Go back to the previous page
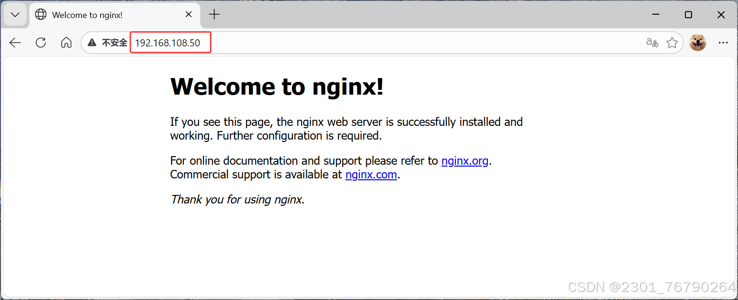The height and width of the screenshot is (300, 738). pyautogui.click(x=15, y=43)
